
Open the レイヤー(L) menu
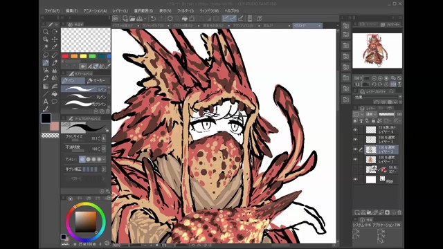(120, 11)
